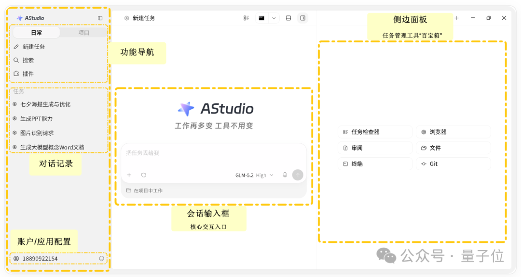Open notifications with the bell icon
The image size is (521, 277).
tap(101, 258)
